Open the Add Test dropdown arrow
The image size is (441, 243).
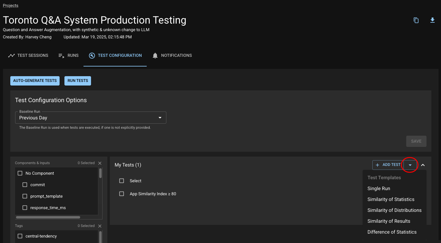coord(410,165)
